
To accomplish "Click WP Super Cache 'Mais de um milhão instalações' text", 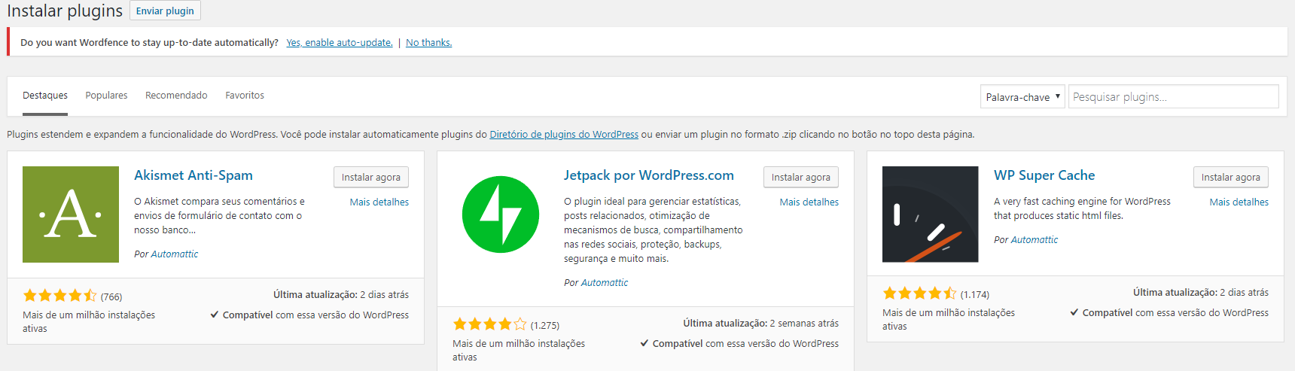I will pyautogui.click(x=949, y=320).
